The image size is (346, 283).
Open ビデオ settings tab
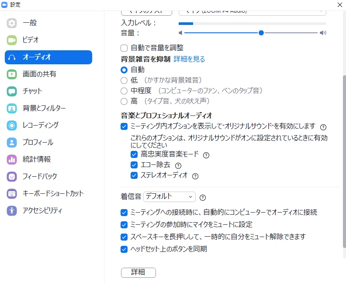pos(48,40)
